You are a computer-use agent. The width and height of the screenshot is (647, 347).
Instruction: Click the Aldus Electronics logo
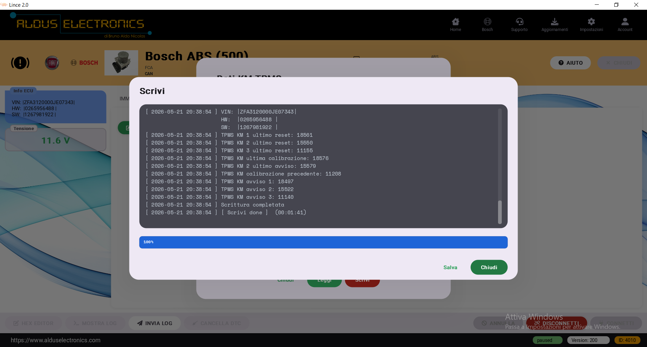pyautogui.click(x=81, y=25)
